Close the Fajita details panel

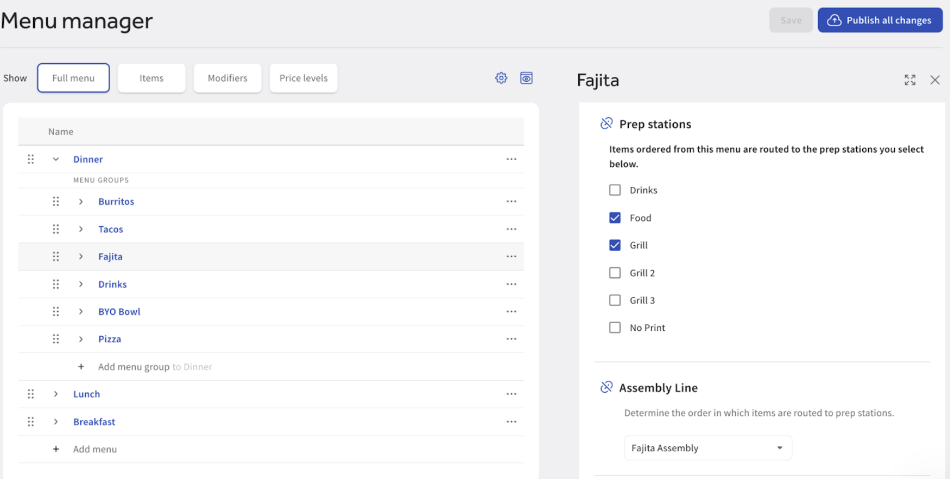935,80
